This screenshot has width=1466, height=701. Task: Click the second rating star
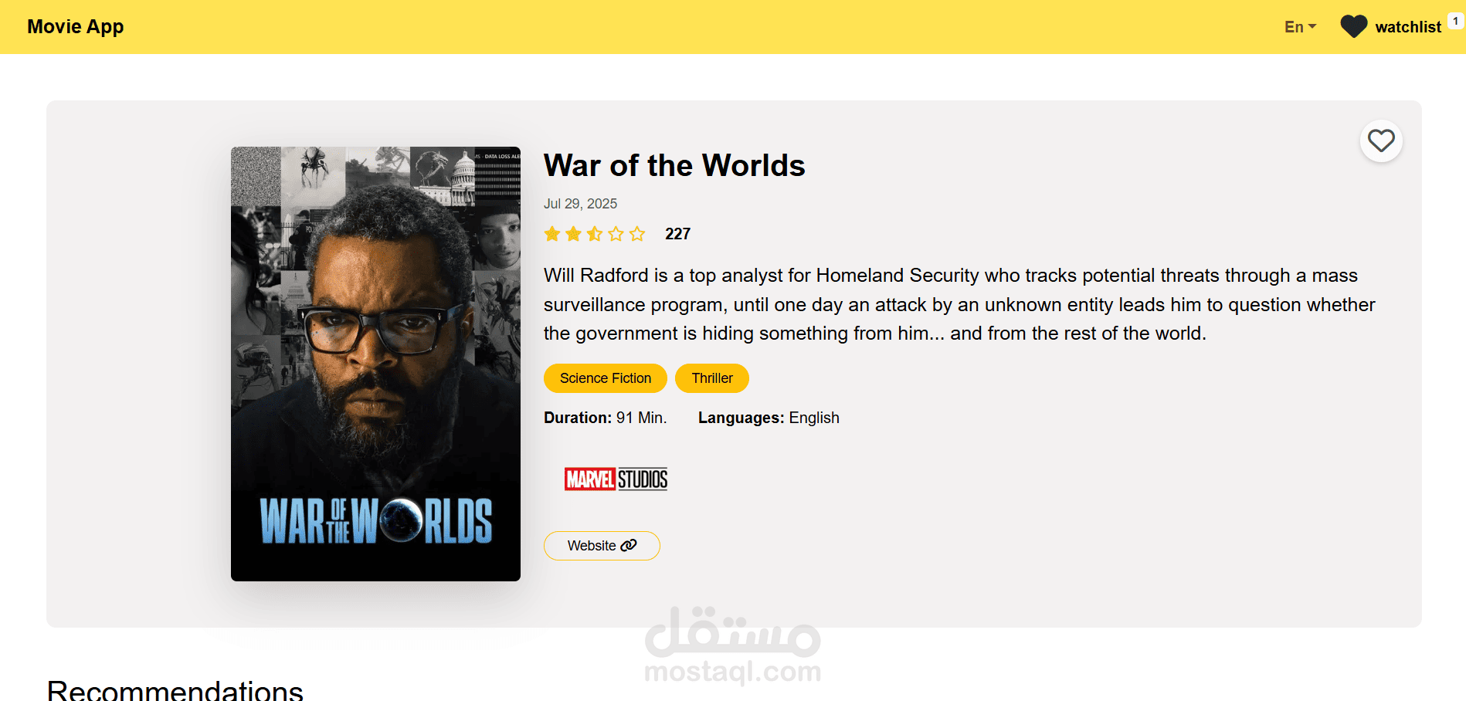(573, 234)
